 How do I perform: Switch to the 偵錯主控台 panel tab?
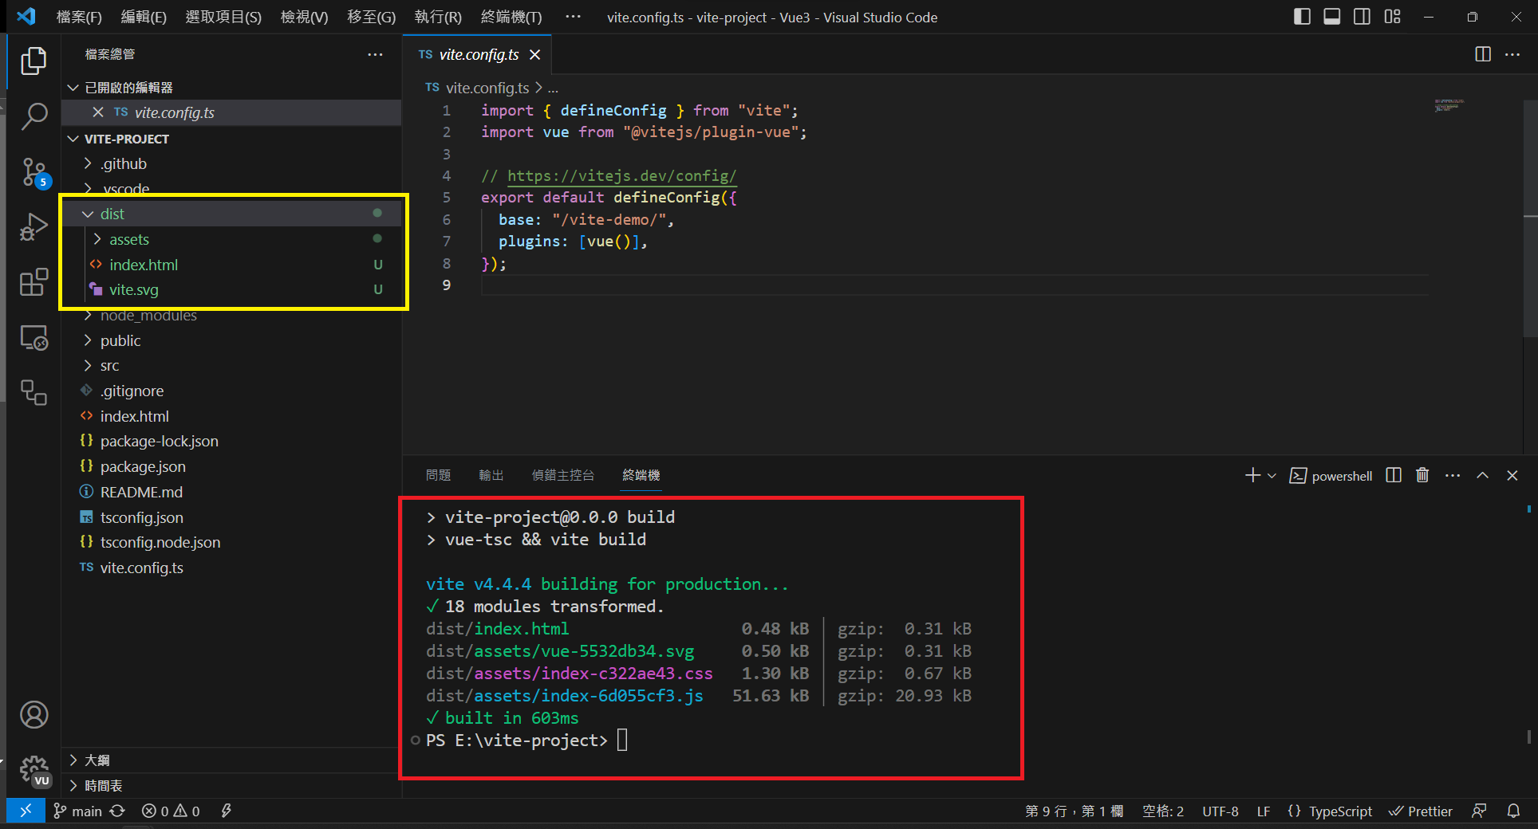pyautogui.click(x=563, y=475)
